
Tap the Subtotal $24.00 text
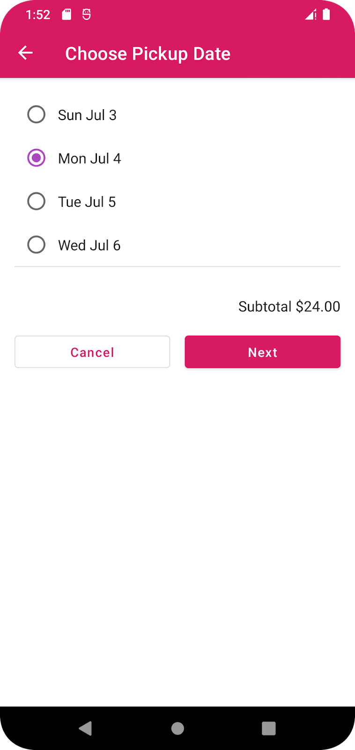click(289, 307)
